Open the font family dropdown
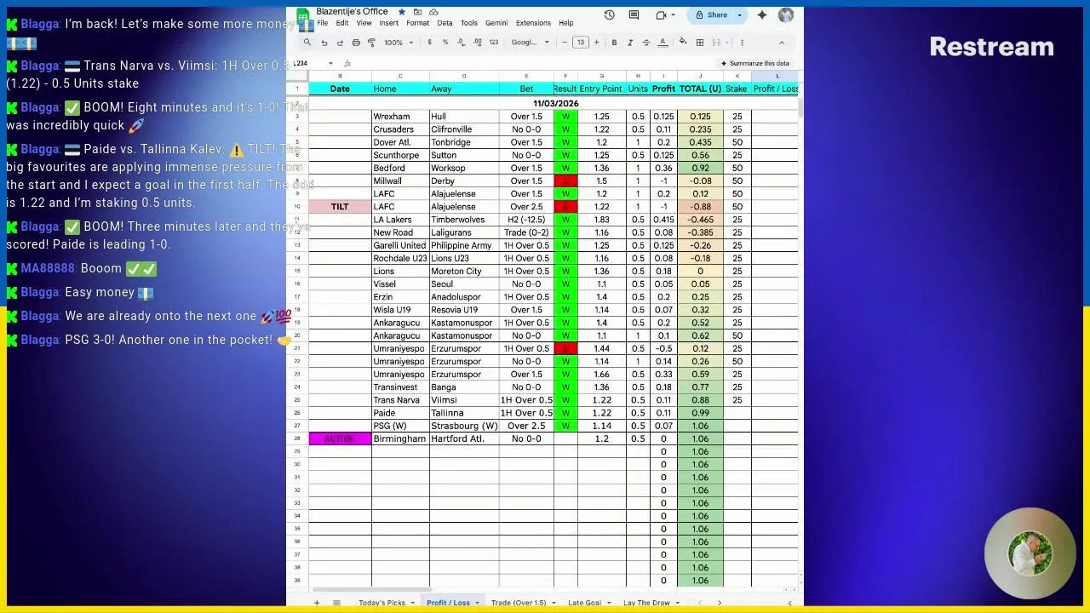1090x613 pixels. click(x=531, y=43)
